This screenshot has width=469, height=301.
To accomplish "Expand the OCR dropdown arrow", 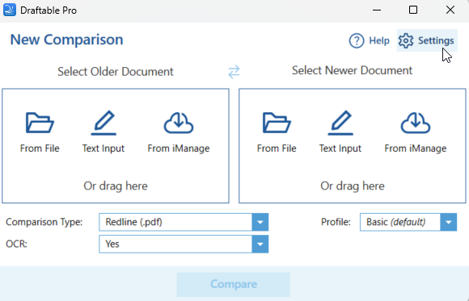I will click(x=260, y=245).
